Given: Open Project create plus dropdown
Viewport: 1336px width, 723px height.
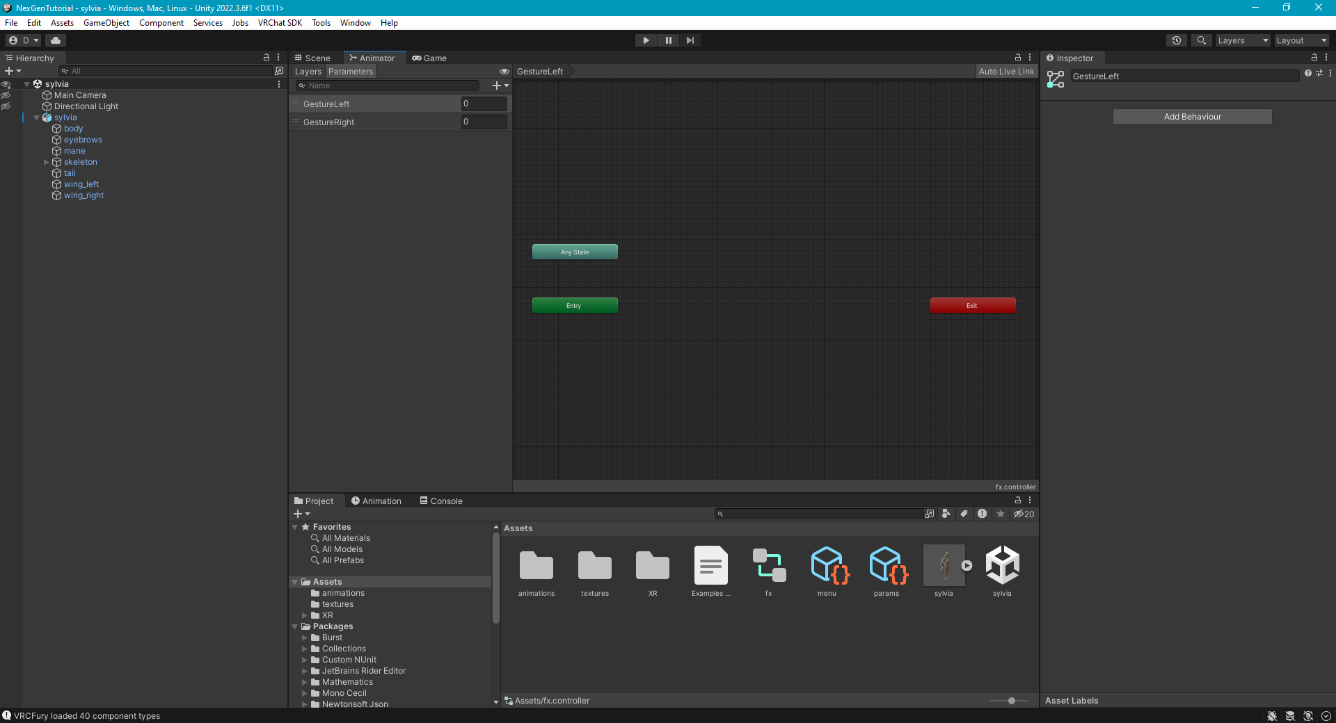Looking at the screenshot, I should [x=301, y=514].
